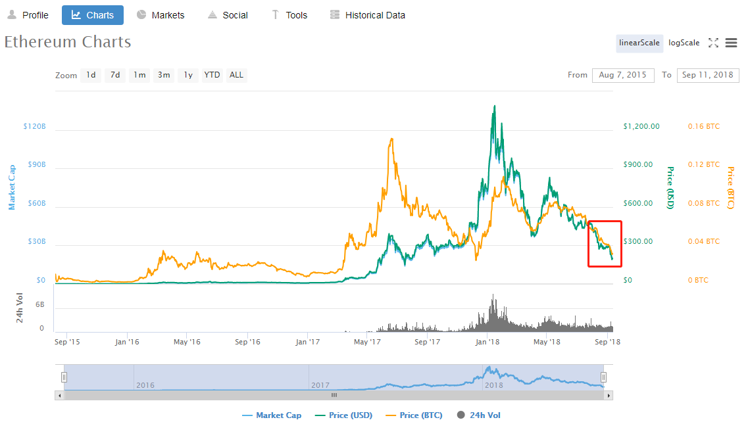Open the chart hamburger menu

point(732,43)
